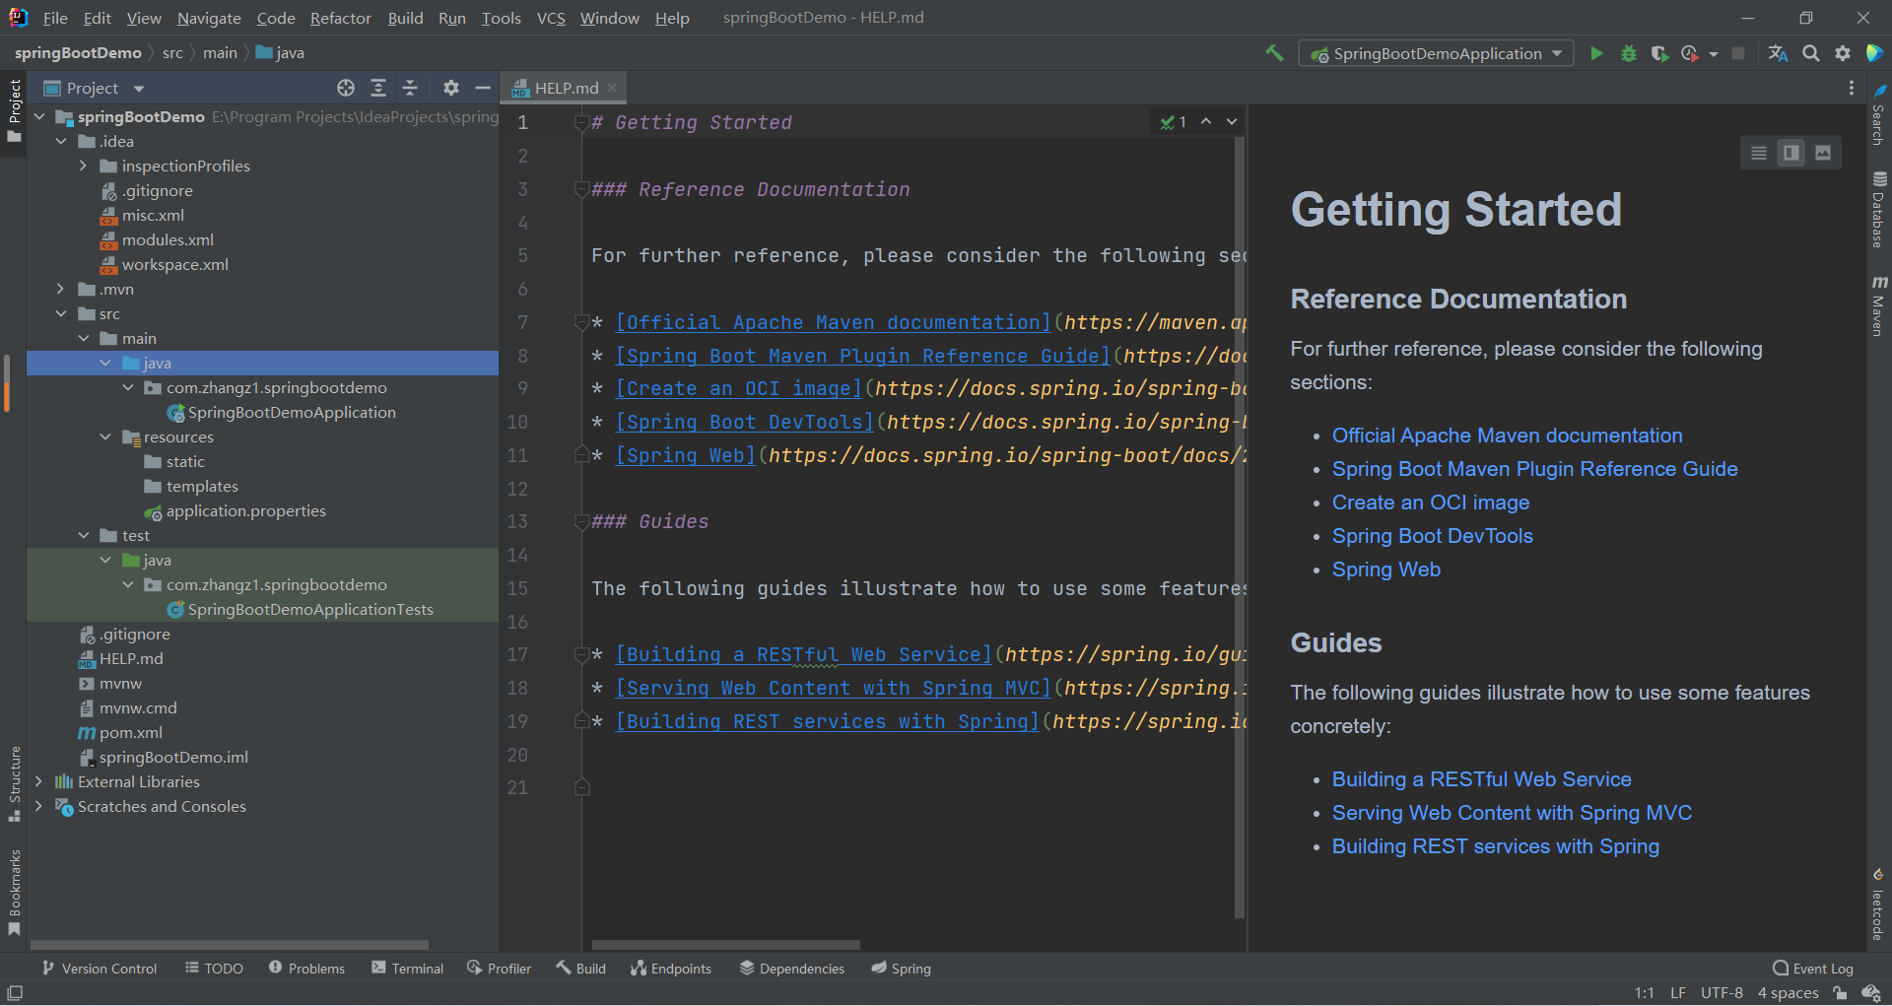Collapse all nodes in the Project tree
The height and width of the screenshot is (1006, 1892).
pos(411,88)
